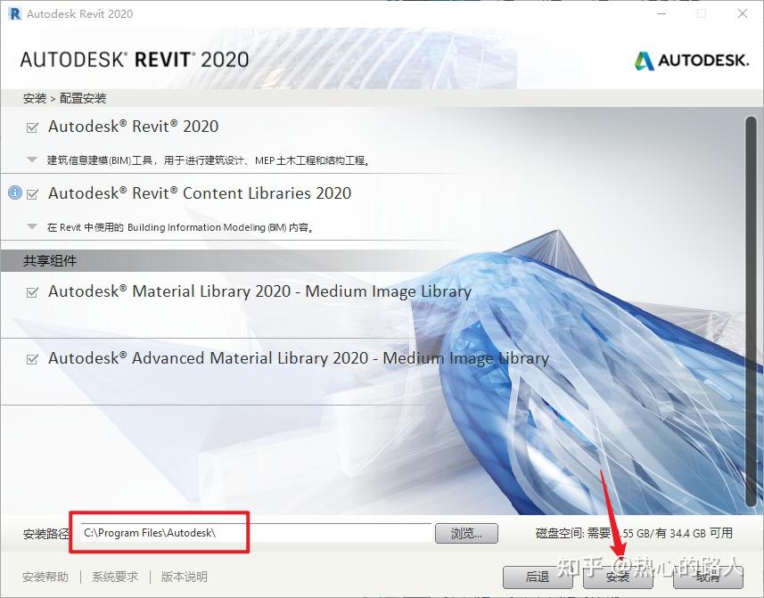Open the 安装帮助 help link
The height and width of the screenshot is (598, 764).
[x=45, y=577]
